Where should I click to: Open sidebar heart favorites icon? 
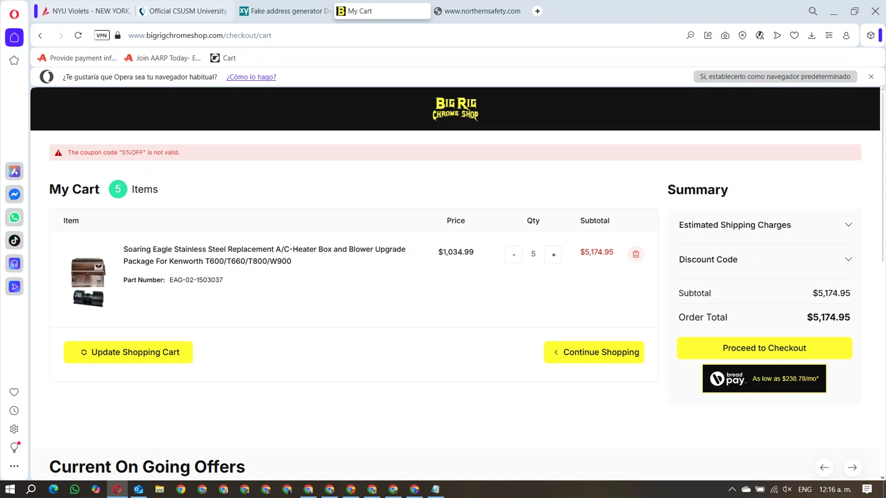point(14,392)
